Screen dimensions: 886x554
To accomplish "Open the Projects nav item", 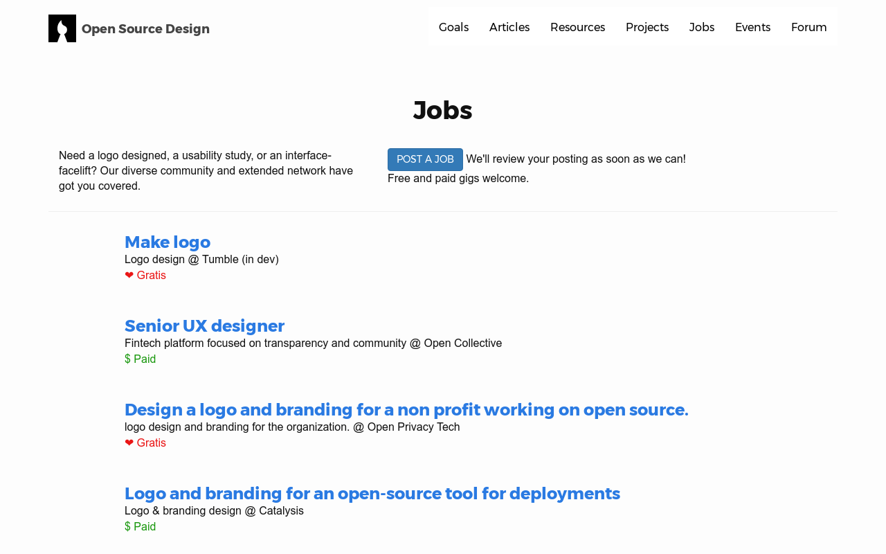I will [647, 27].
